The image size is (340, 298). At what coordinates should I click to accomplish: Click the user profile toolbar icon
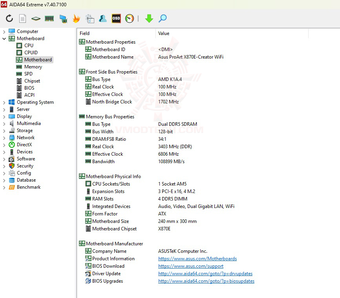(103, 18)
